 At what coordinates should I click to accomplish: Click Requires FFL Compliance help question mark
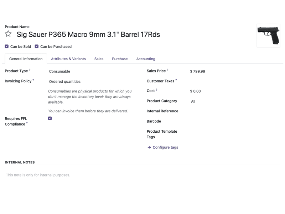[27, 123]
